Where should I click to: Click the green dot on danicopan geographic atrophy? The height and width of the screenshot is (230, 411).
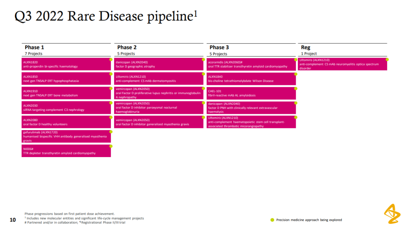[x=203, y=60]
